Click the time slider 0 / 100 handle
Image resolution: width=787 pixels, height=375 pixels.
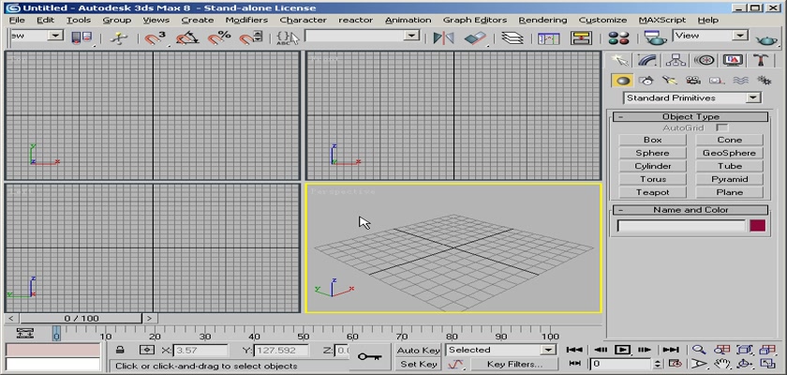(x=82, y=318)
